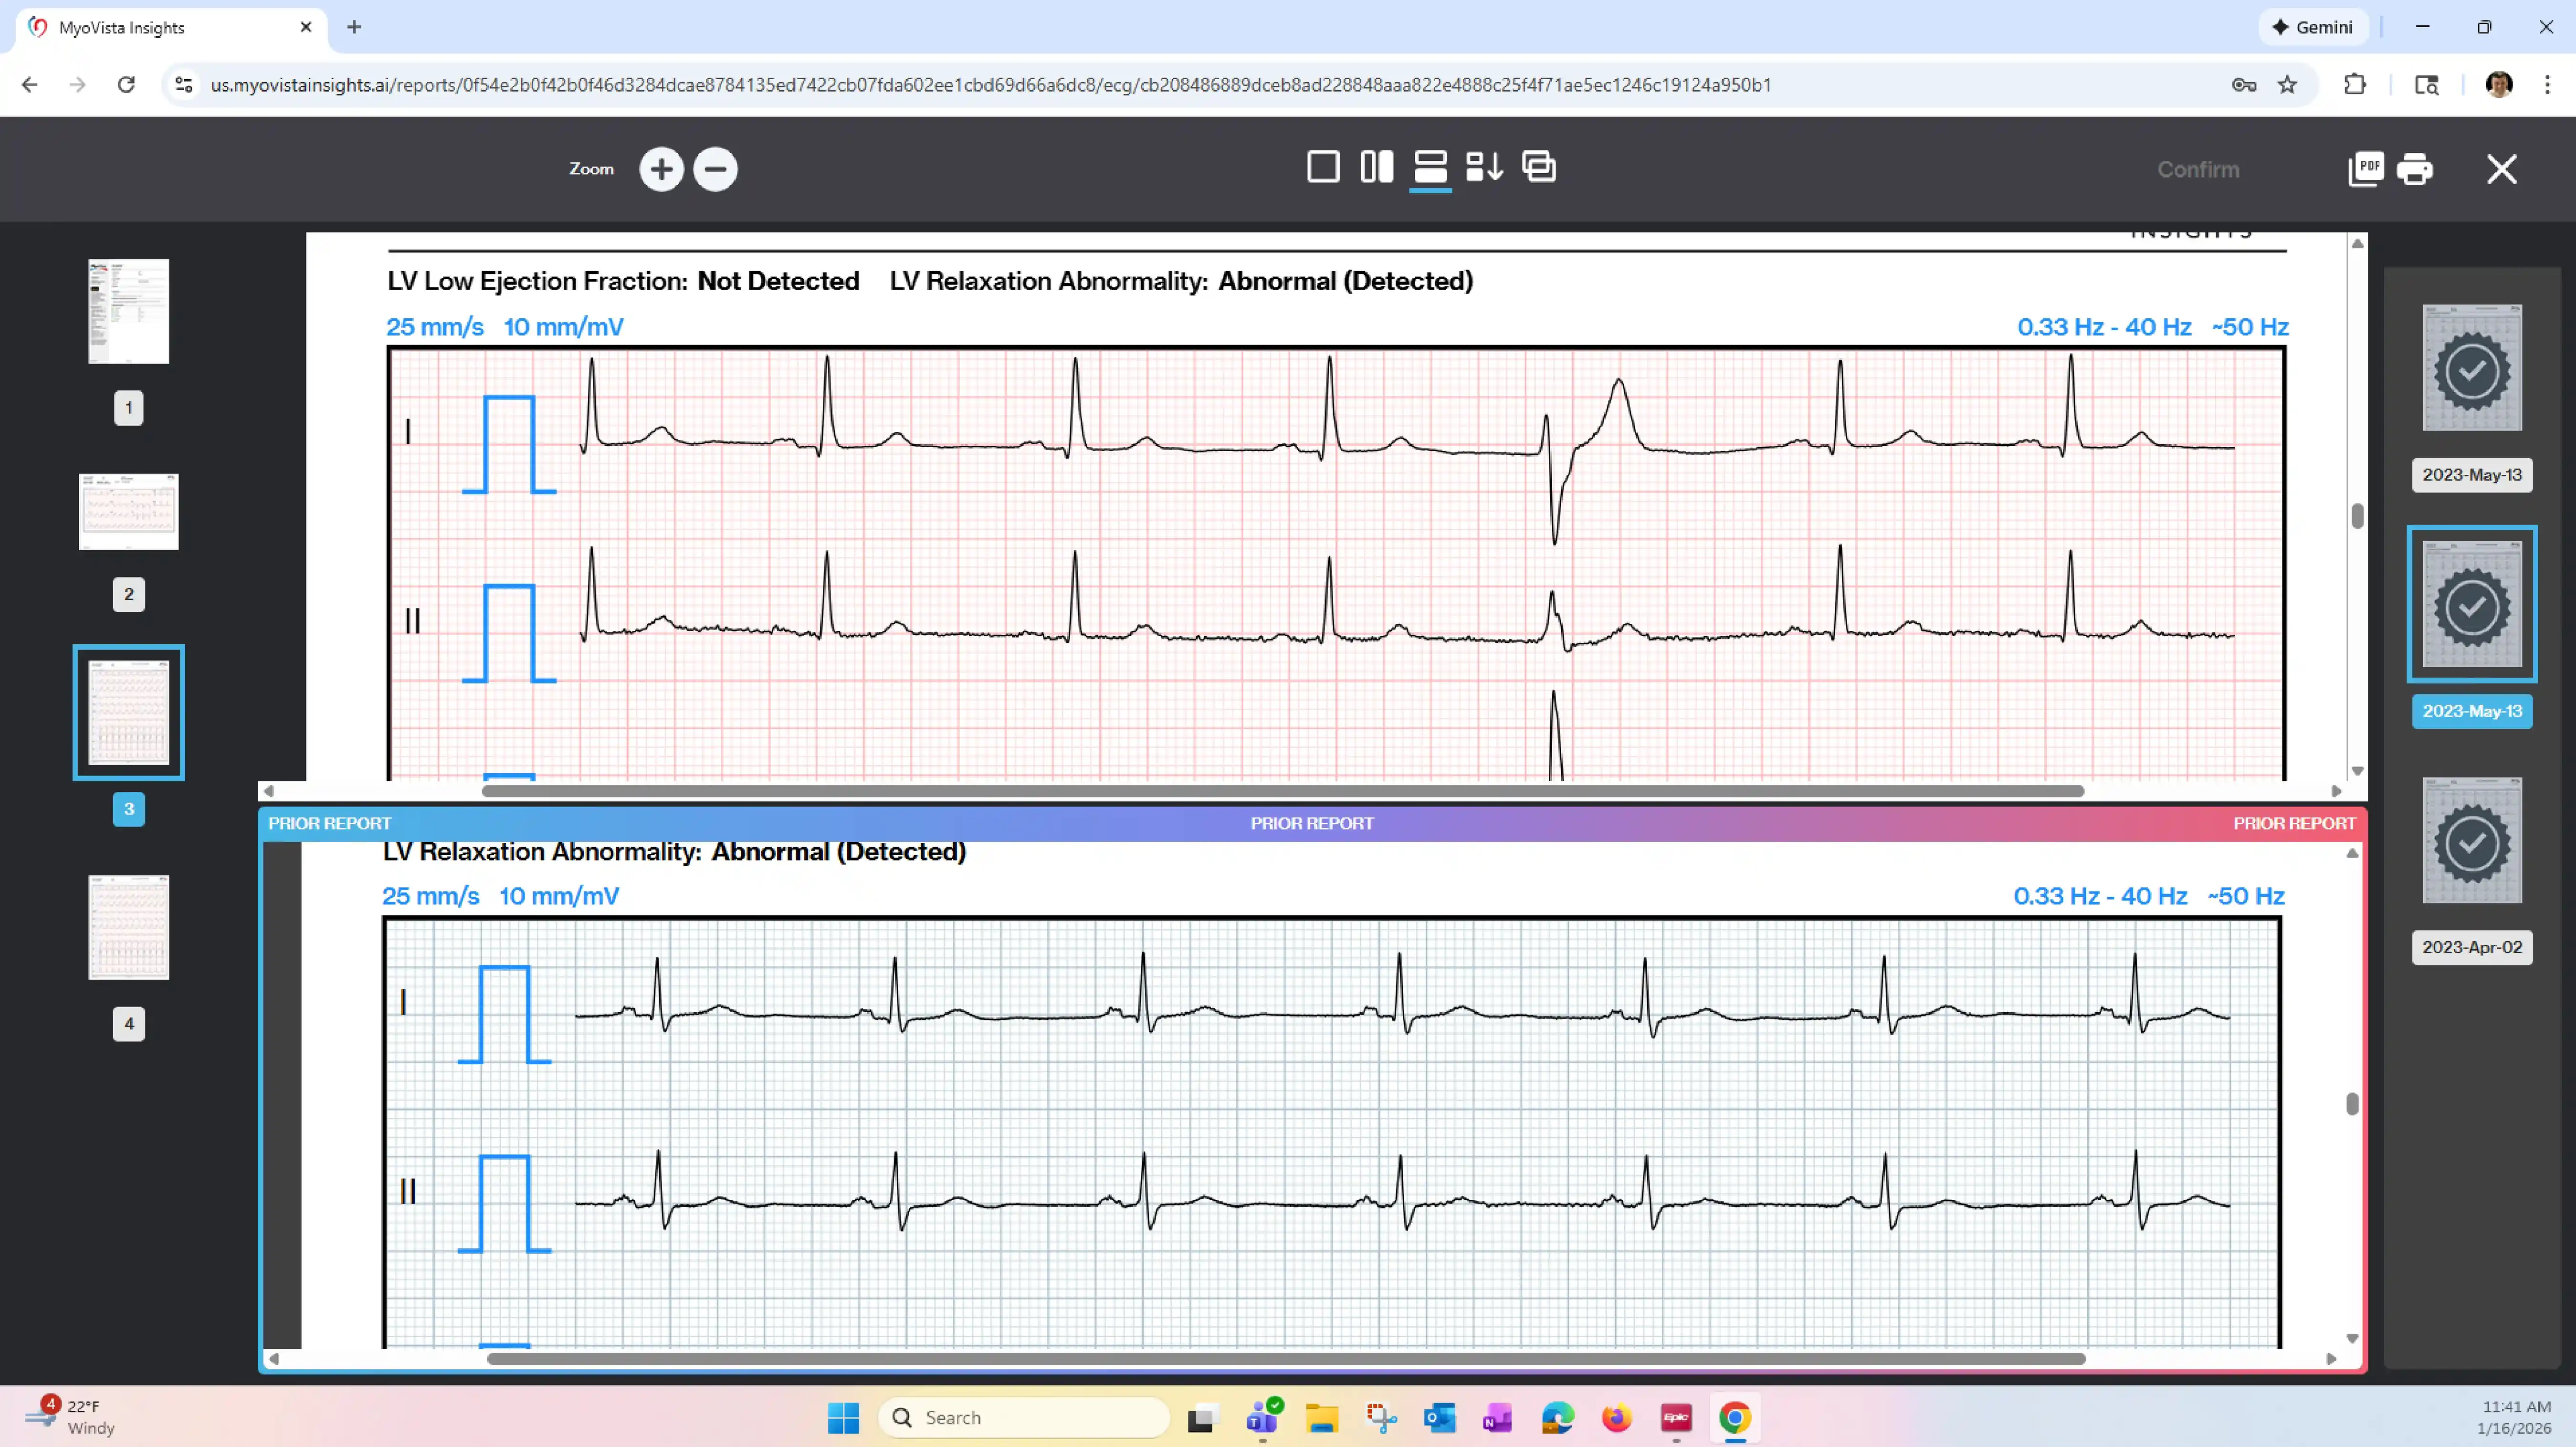Image resolution: width=2576 pixels, height=1447 pixels.
Task: Open a new browser tab
Action: (x=354, y=27)
